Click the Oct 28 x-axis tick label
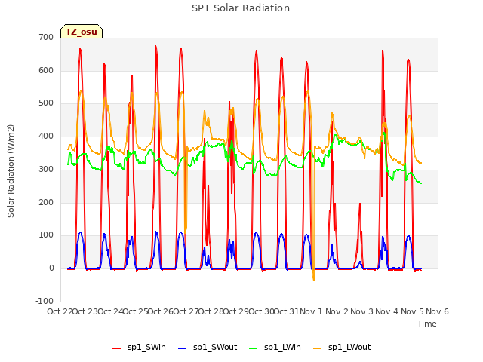483x362 pixels. (211, 311)
